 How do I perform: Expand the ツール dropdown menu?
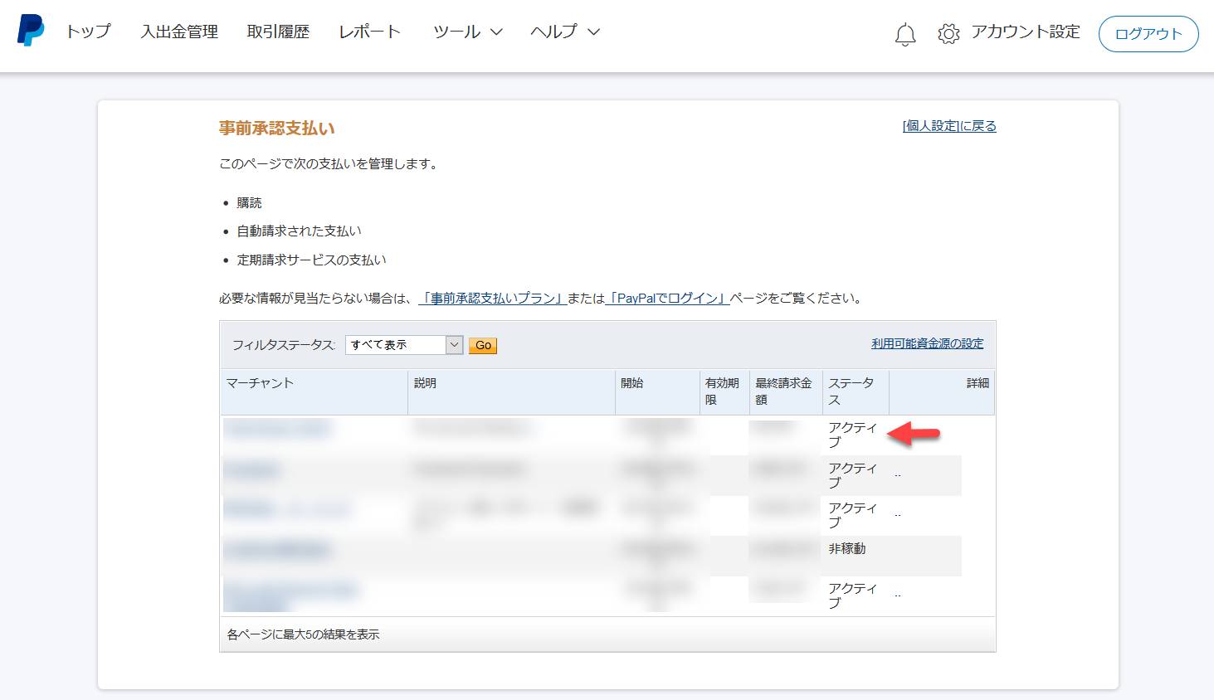tap(467, 32)
